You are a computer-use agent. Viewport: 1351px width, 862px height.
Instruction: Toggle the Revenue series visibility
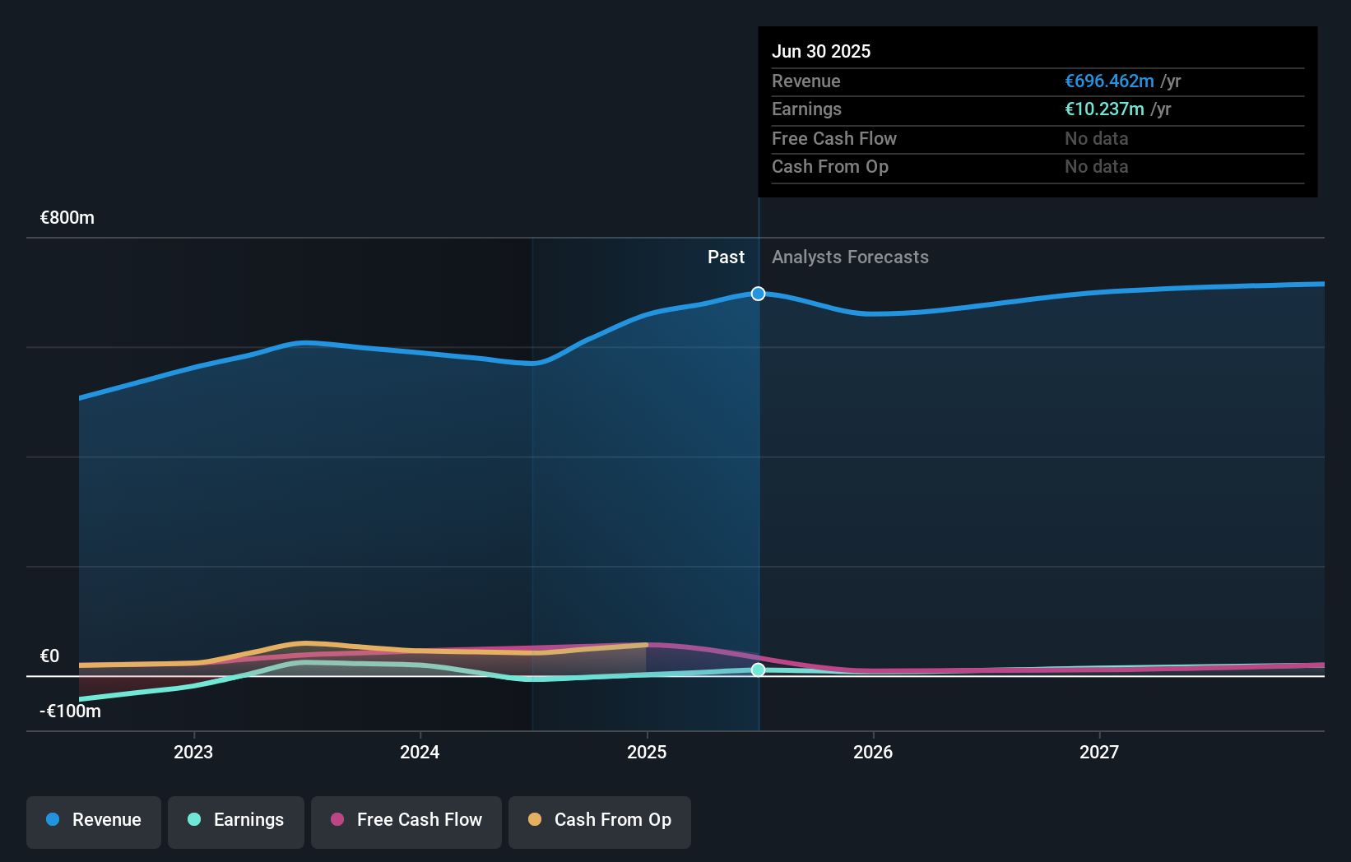click(93, 821)
